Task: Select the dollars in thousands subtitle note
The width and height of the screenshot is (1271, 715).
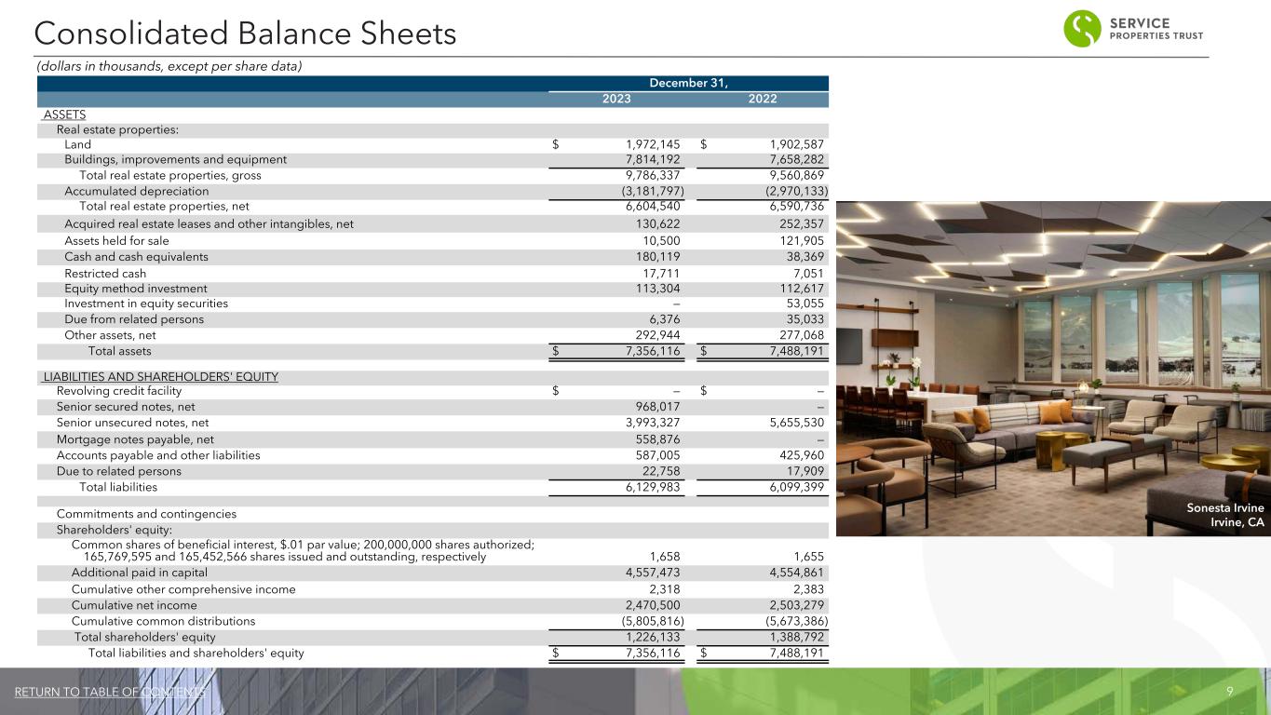Action: pyautogui.click(x=168, y=66)
